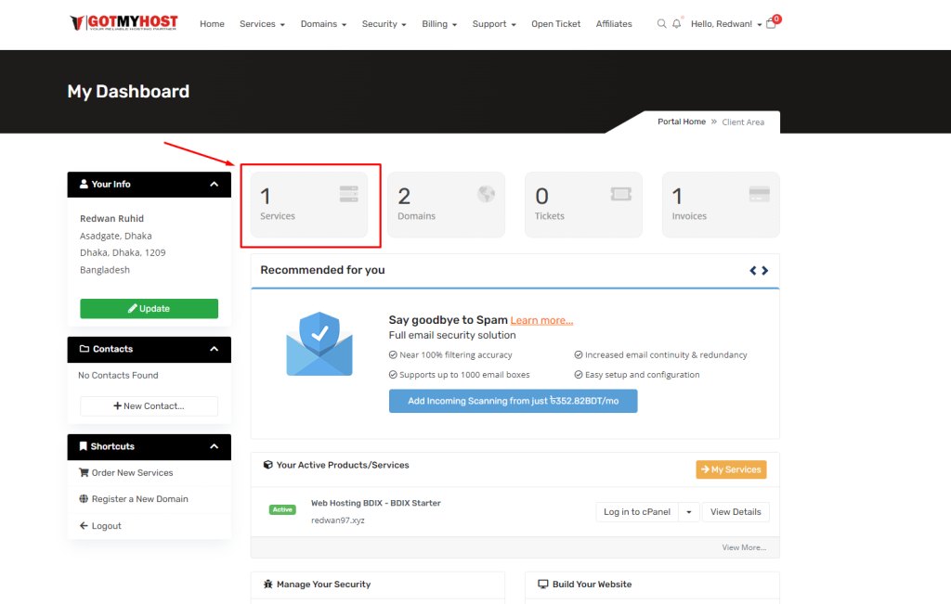Click the ticket icon on the Tickets card
951x604 pixels.
622,195
